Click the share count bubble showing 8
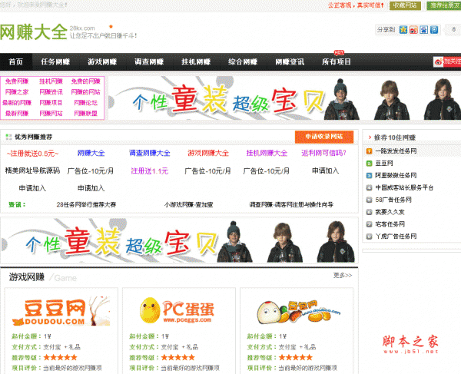The width and height of the screenshot is (461, 374). pyautogui.click(x=453, y=30)
